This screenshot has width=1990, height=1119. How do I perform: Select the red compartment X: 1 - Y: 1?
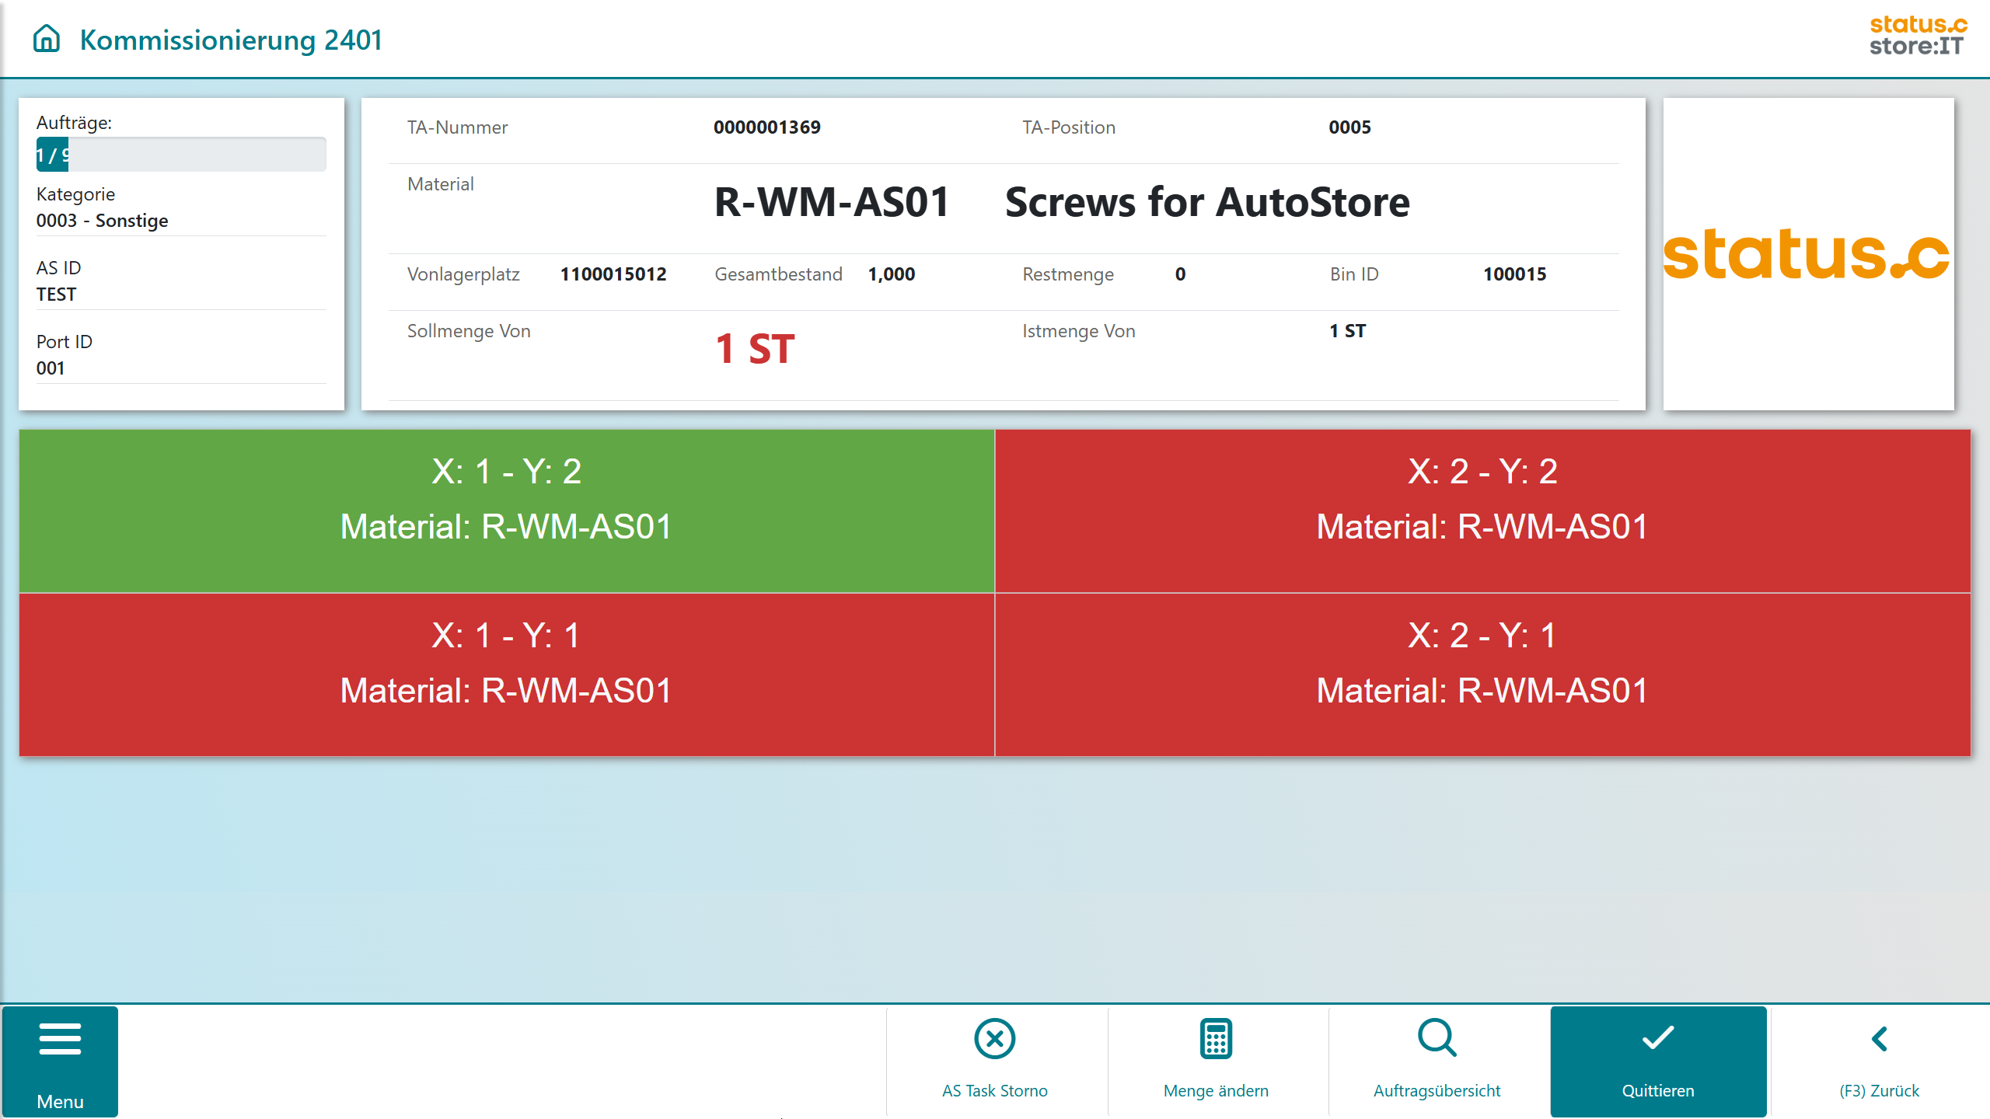[x=506, y=675]
